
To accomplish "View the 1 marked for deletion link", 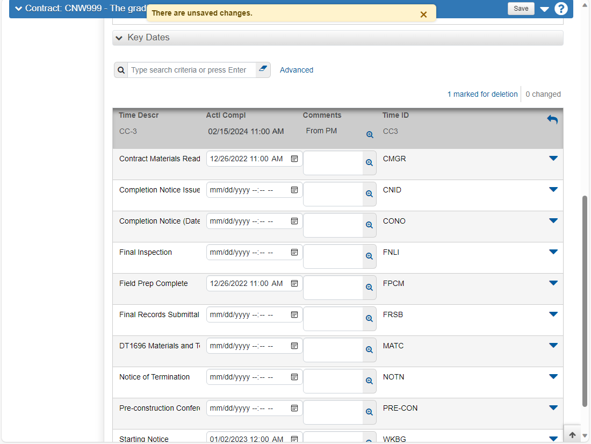I will 482,94.
